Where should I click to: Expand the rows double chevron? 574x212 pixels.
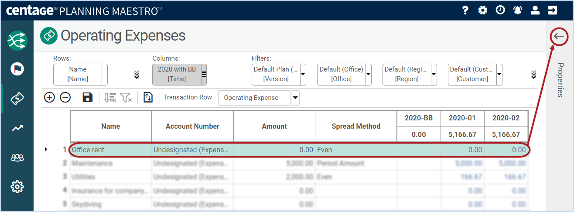(137, 75)
